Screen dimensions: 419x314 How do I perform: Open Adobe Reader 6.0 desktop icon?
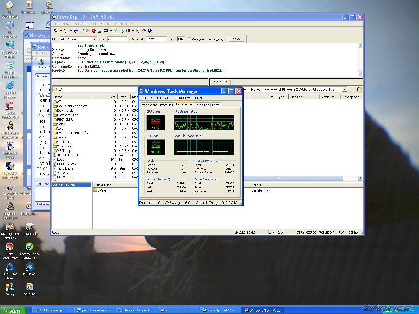click(x=10, y=110)
